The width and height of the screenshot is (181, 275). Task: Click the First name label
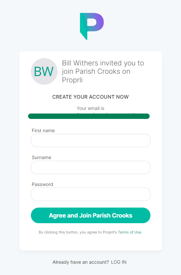pyautogui.click(x=43, y=131)
